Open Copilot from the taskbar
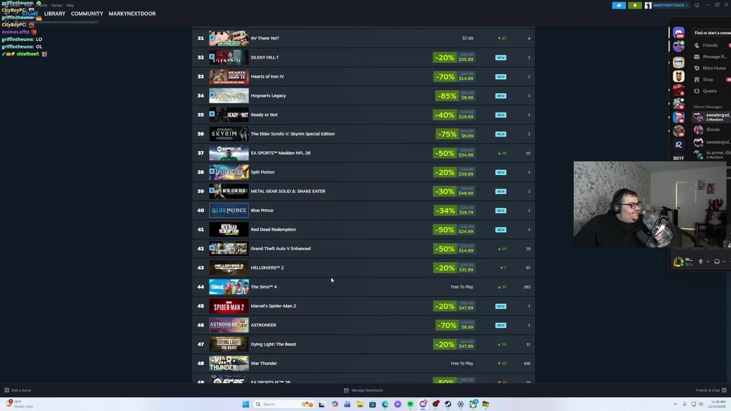The width and height of the screenshot is (731, 411). click(x=335, y=404)
